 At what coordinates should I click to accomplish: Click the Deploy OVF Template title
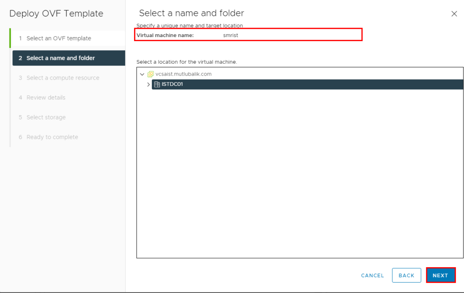pyautogui.click(x=56, y=14)
